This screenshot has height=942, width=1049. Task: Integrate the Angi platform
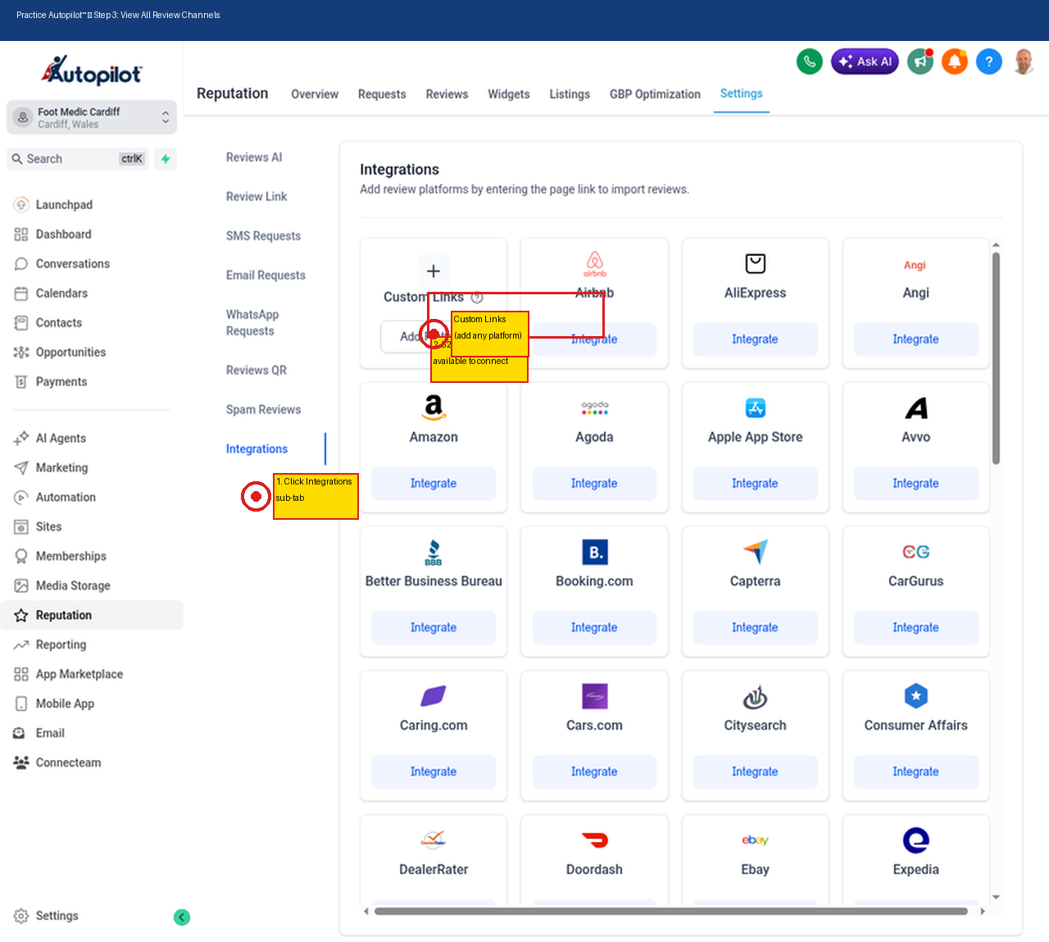click(x=915, y=339)
